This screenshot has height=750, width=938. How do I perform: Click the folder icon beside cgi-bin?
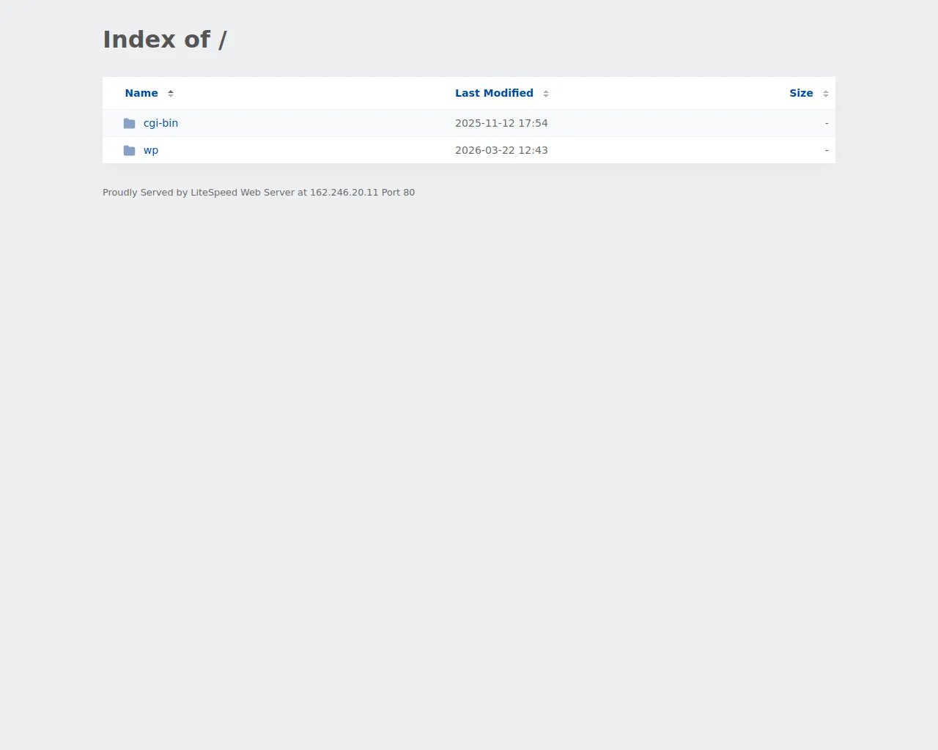pyautogui.click(x=129, y=123)
